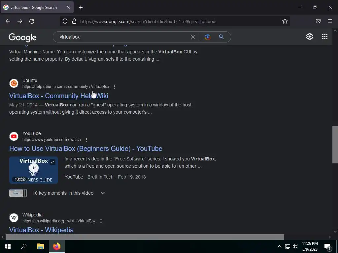Image resolution: width=338 pixels, height=253 pixels.
Task: Bookmark this page with the star icon
Action: tap(285, 21)
